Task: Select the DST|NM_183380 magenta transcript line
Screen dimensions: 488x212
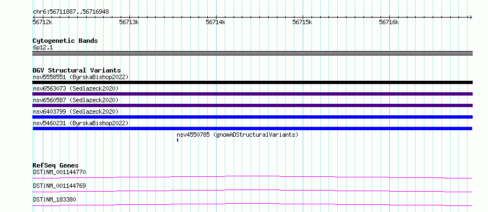Action: click(252, 204)
